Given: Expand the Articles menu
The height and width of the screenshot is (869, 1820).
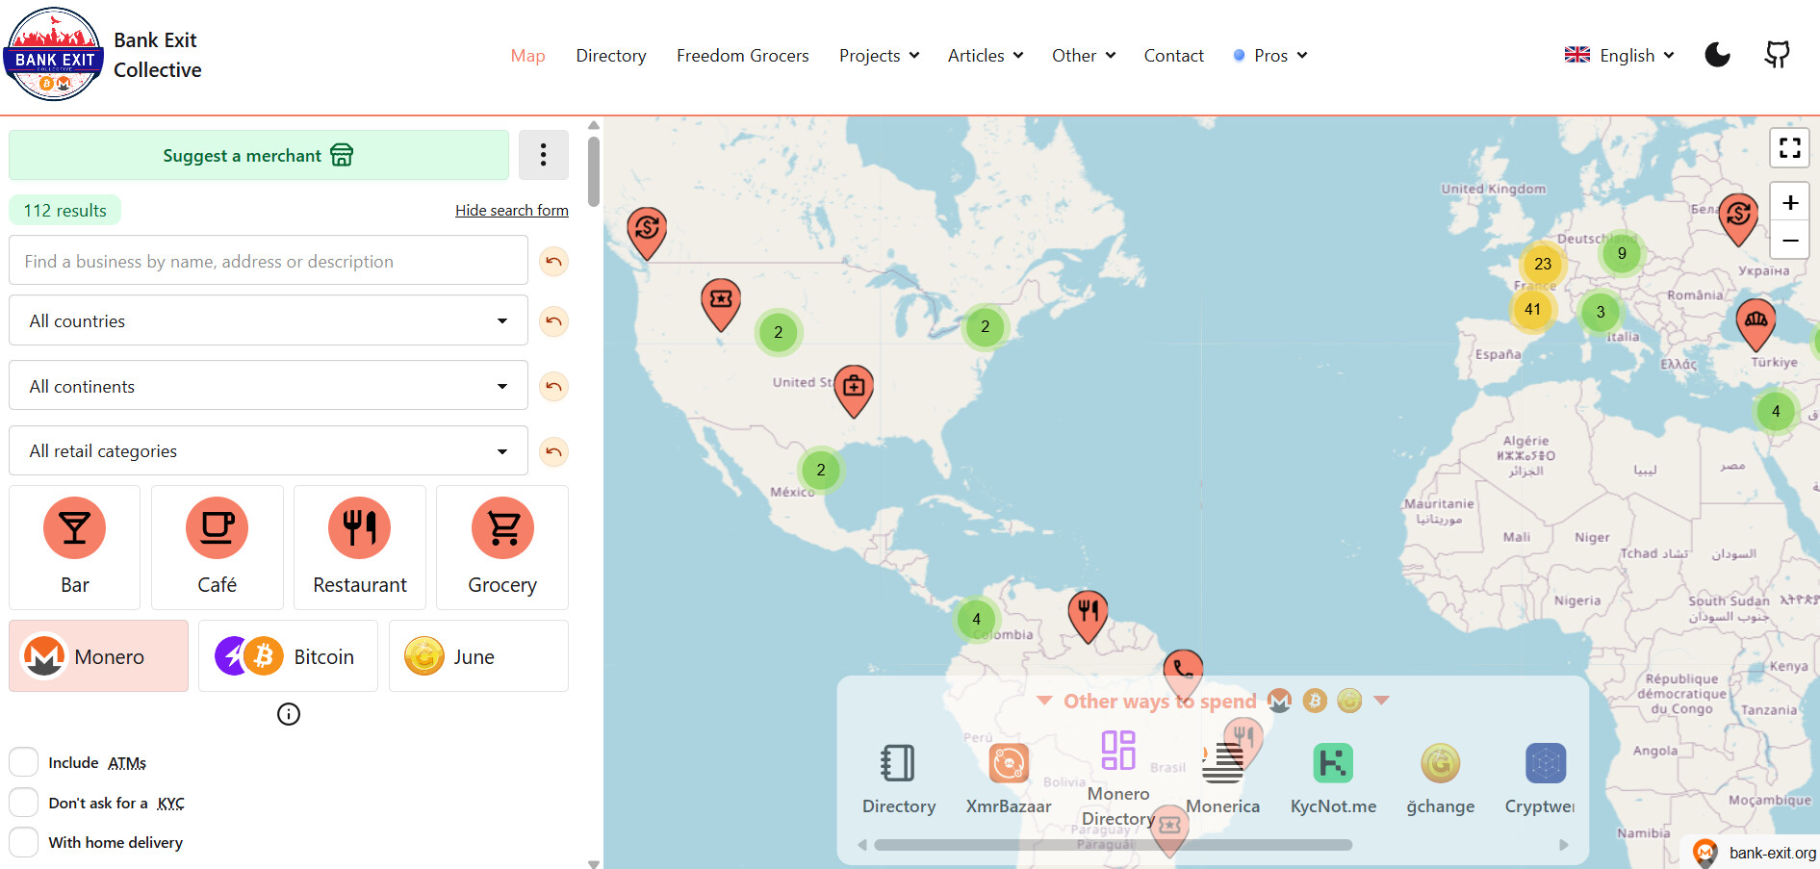Looking at the screenshot, I should coord(985,56).
